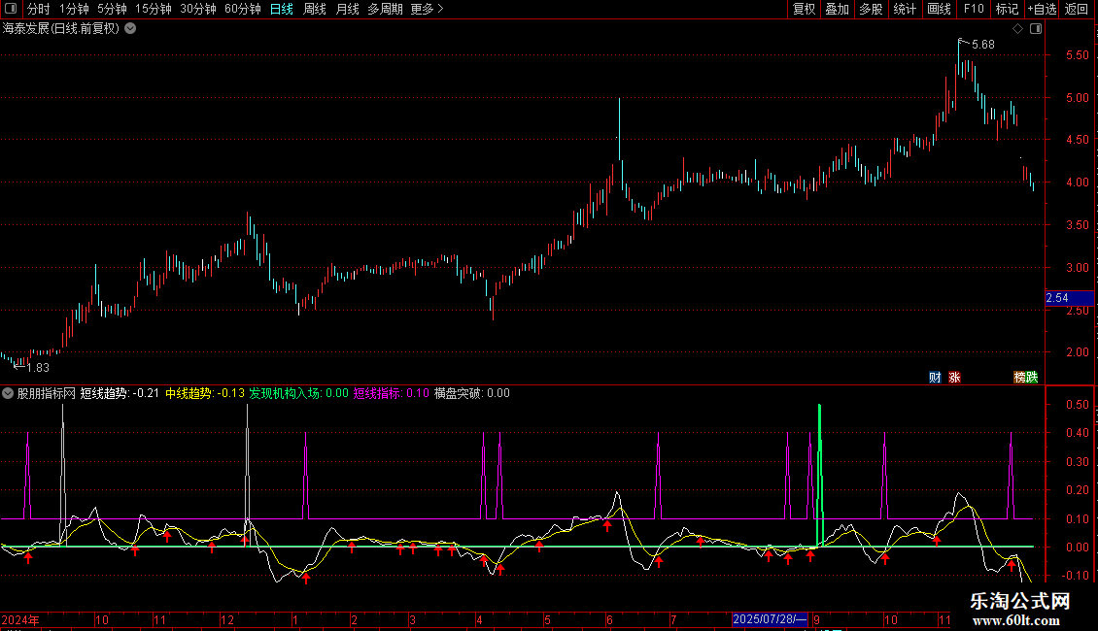Switch to the 周线 weekly period tab

coord(315,10)
